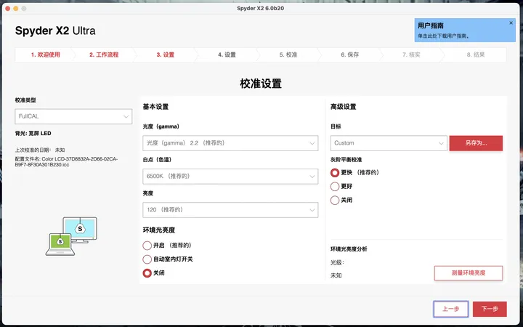Click the 用户指南 download banner
Screen dimensions: 523x327
click(465, 31)
